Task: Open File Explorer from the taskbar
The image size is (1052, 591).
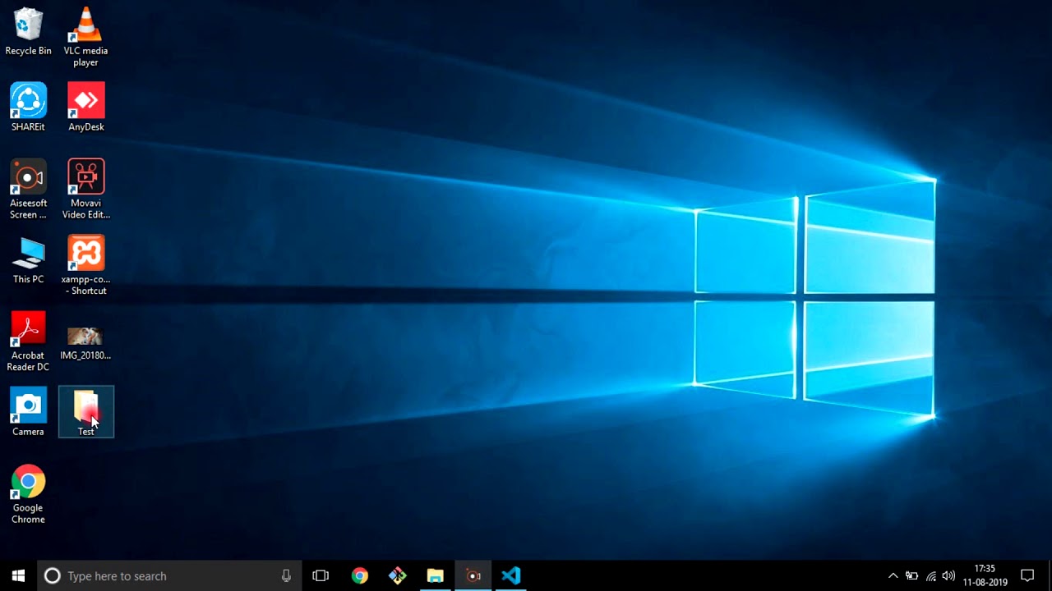Action: [435, 575]
